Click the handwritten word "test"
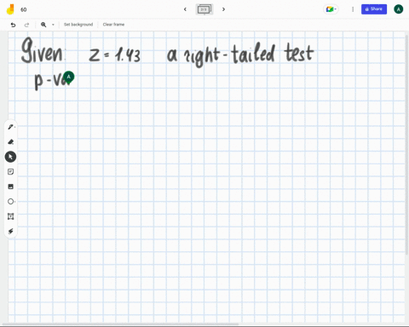 (x=299, y=53)
